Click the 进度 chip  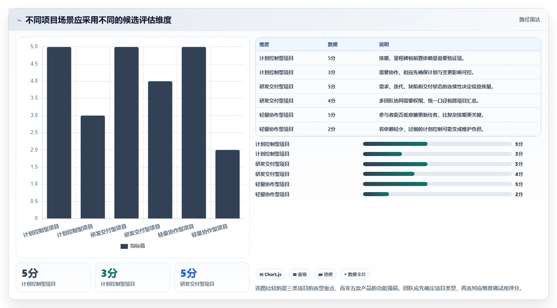click(x=325, y=274)
